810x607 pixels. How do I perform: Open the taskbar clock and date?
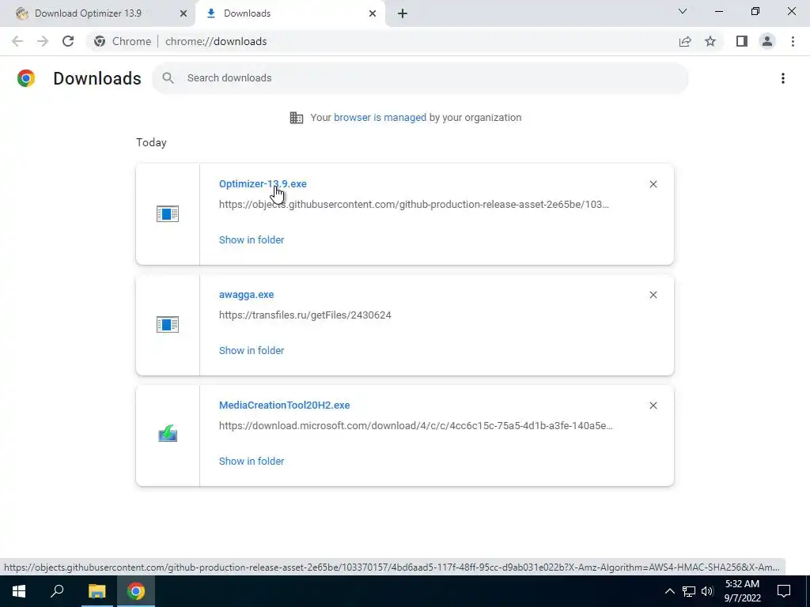point(742,591)
